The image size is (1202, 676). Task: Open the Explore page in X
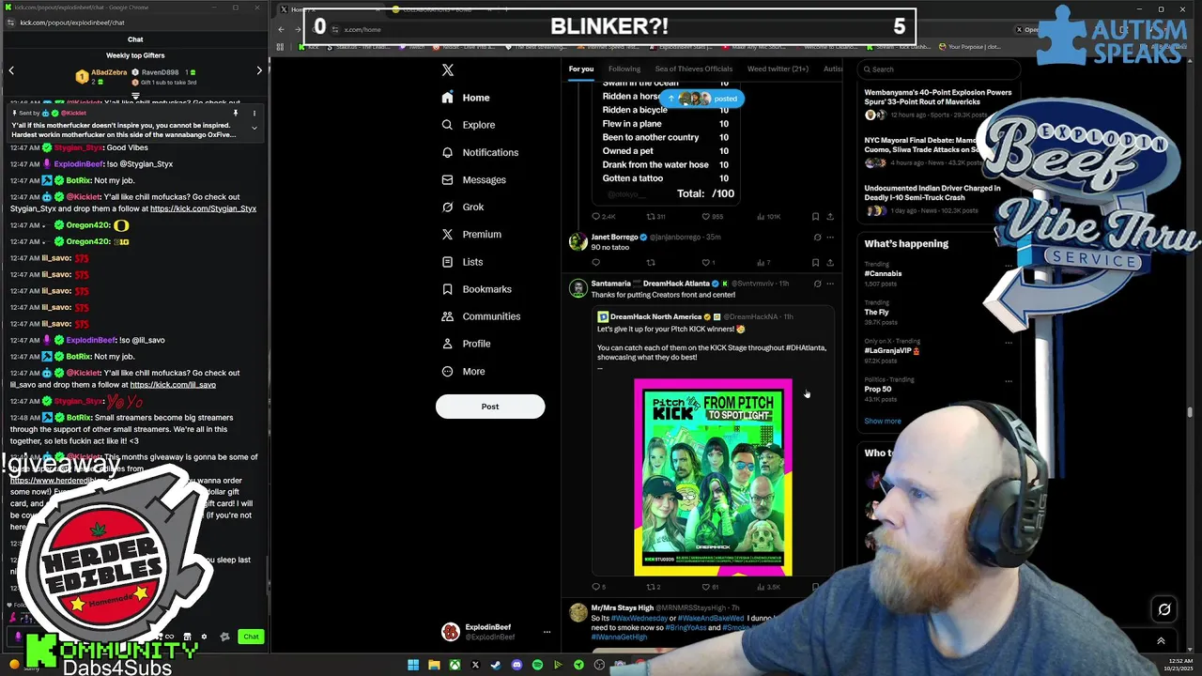[469, 125]
